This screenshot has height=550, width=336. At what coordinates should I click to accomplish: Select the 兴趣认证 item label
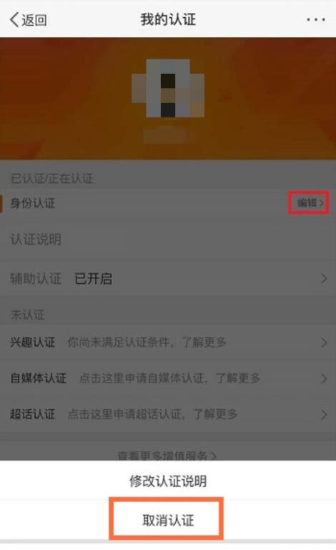(33, 342)
